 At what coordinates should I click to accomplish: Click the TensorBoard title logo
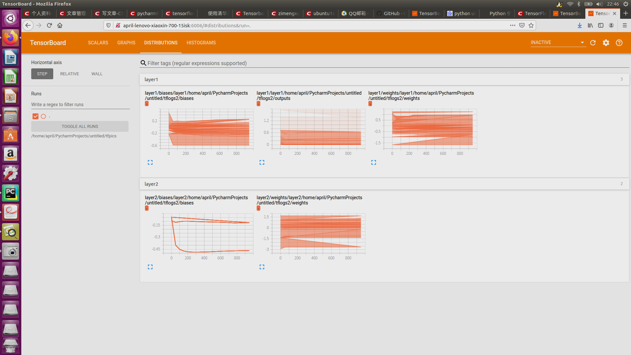click(48, 43)
